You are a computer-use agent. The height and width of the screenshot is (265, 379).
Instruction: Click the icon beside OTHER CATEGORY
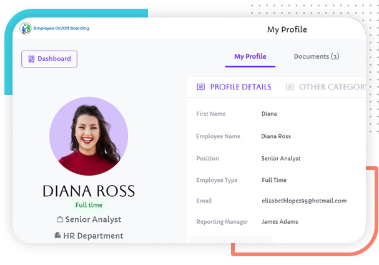coord(290,87)
